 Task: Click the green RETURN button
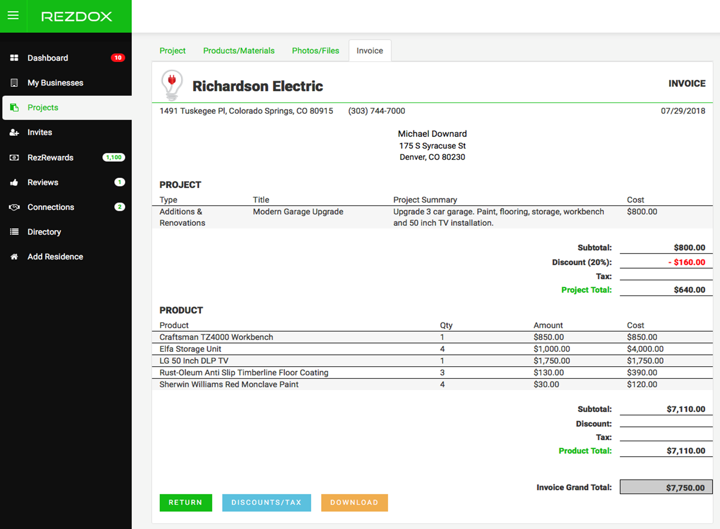[186, 502]
